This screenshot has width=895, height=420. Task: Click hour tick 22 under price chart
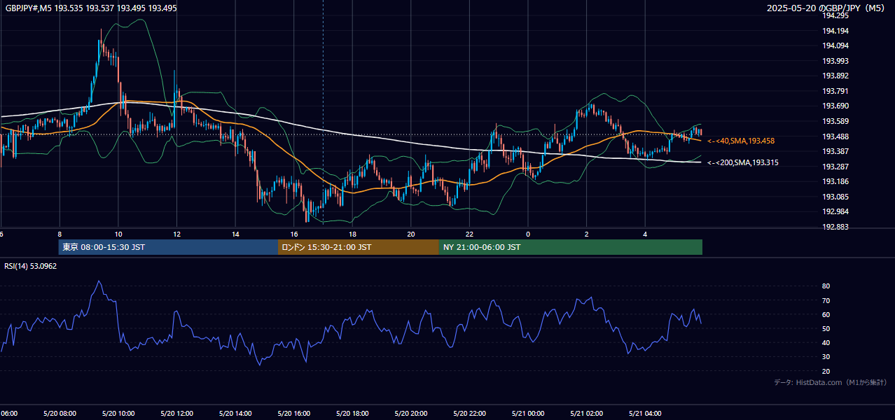point(469,234)
